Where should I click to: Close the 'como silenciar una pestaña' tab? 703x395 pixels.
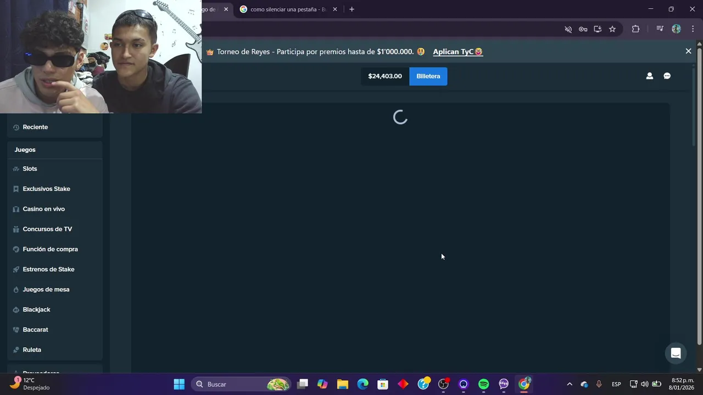click(x=335, y=9)
